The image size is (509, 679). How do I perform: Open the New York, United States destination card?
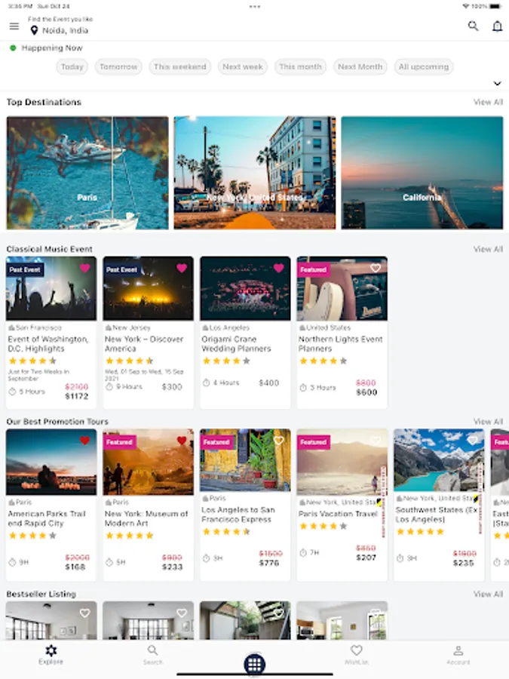(x=255, y=173)
